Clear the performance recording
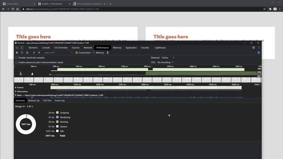Image resolution: width=283 pixels, height=159 pixels. (27, 53)
